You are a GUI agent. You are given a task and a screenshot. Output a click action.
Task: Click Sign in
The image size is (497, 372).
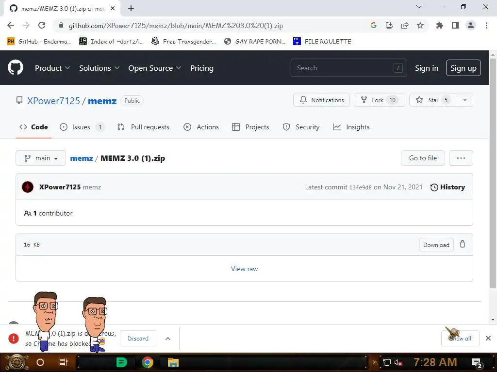(x=427, y=68)
